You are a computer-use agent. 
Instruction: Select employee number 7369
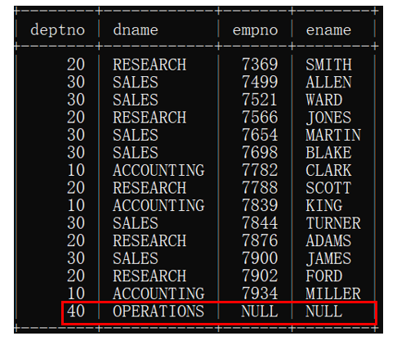[x=260, y=65]
